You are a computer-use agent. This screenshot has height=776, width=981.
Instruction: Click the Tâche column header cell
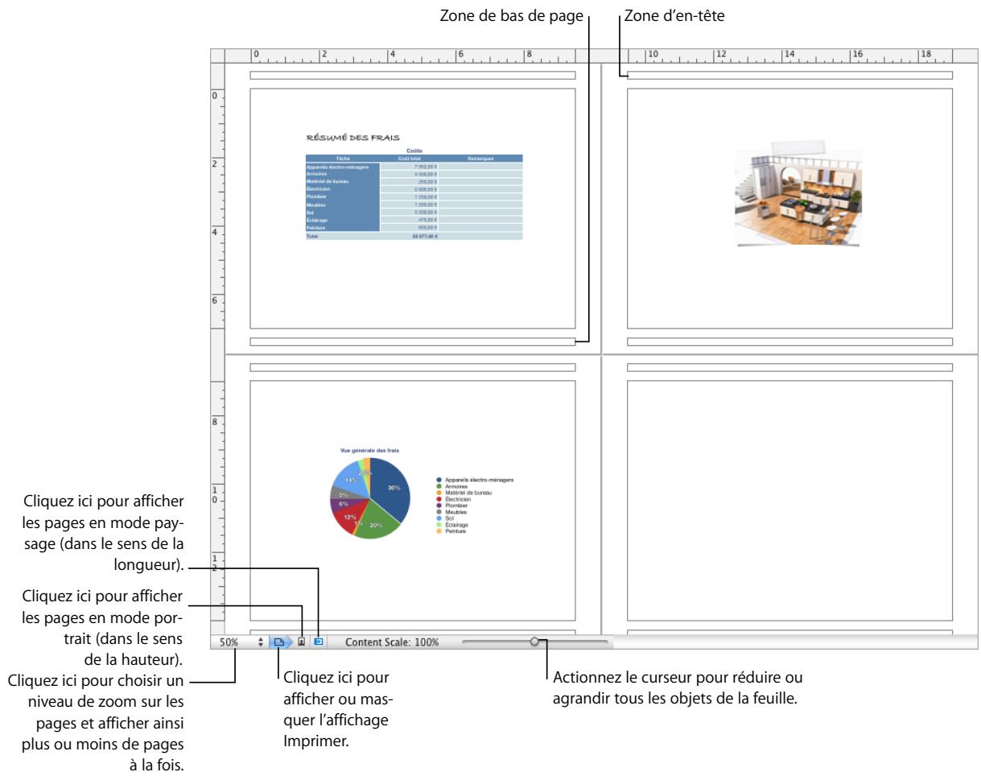point(342,159)
